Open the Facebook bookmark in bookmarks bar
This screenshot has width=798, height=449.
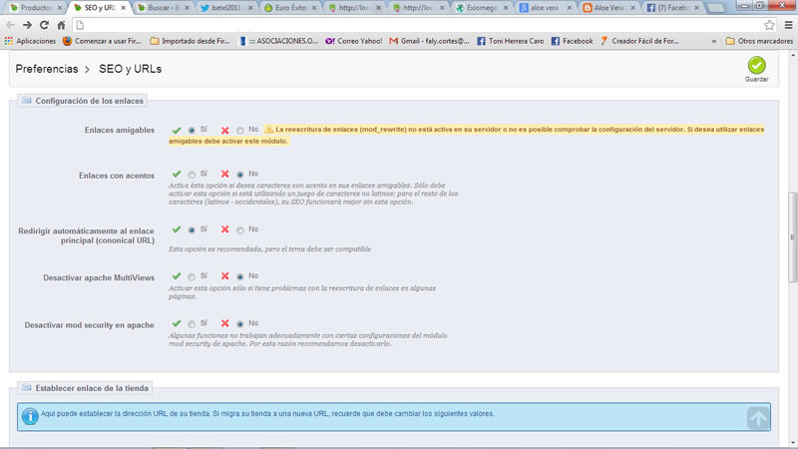[572, 41]
